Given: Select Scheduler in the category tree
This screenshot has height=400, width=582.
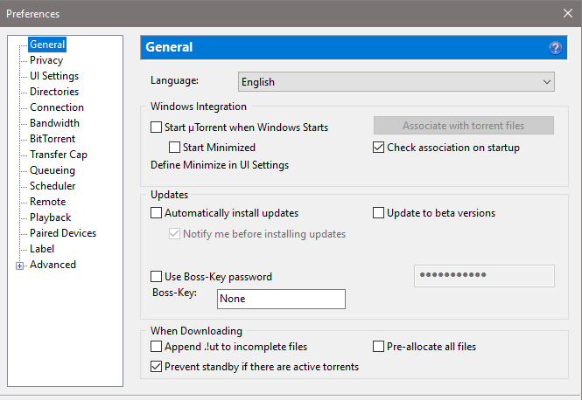Looking at the screenshot, I should pyautogui.click(x=53, y=186).
